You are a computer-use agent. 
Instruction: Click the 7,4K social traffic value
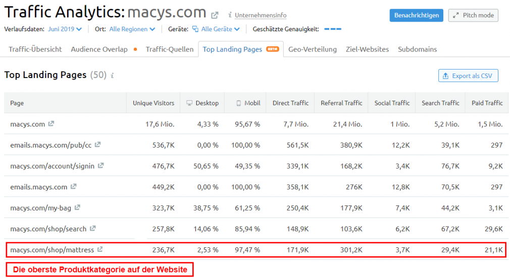click(402, 208)
